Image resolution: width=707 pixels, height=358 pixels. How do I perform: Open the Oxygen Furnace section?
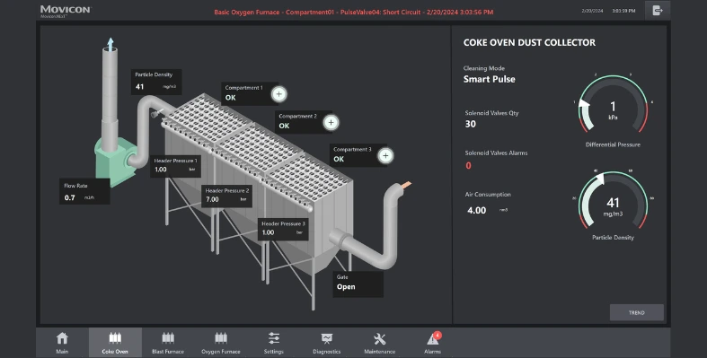pos(221,343)
